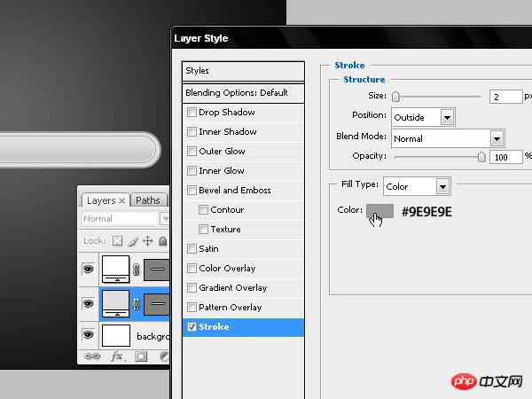Viewport: 532px width, 399px height.
Task: Open Pattern Overlay settings label
Action: coord(230,308)
